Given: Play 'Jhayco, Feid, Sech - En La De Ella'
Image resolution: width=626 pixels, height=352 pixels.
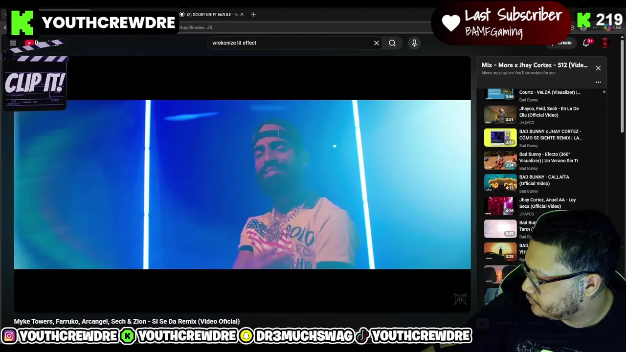Looking at the screenshot, I should point(549,112).
